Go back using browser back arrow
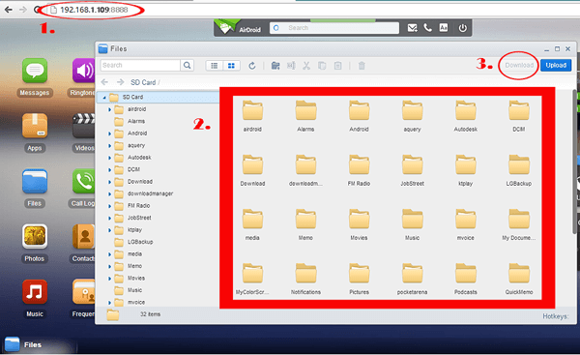The height and width of the screenshot is (355, 580). 8,10
